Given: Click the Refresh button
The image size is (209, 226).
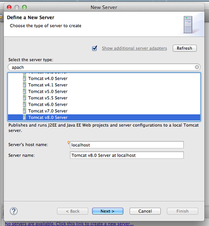Looking at the screenshot, I should pyautogui.click(x=184, y=48).
